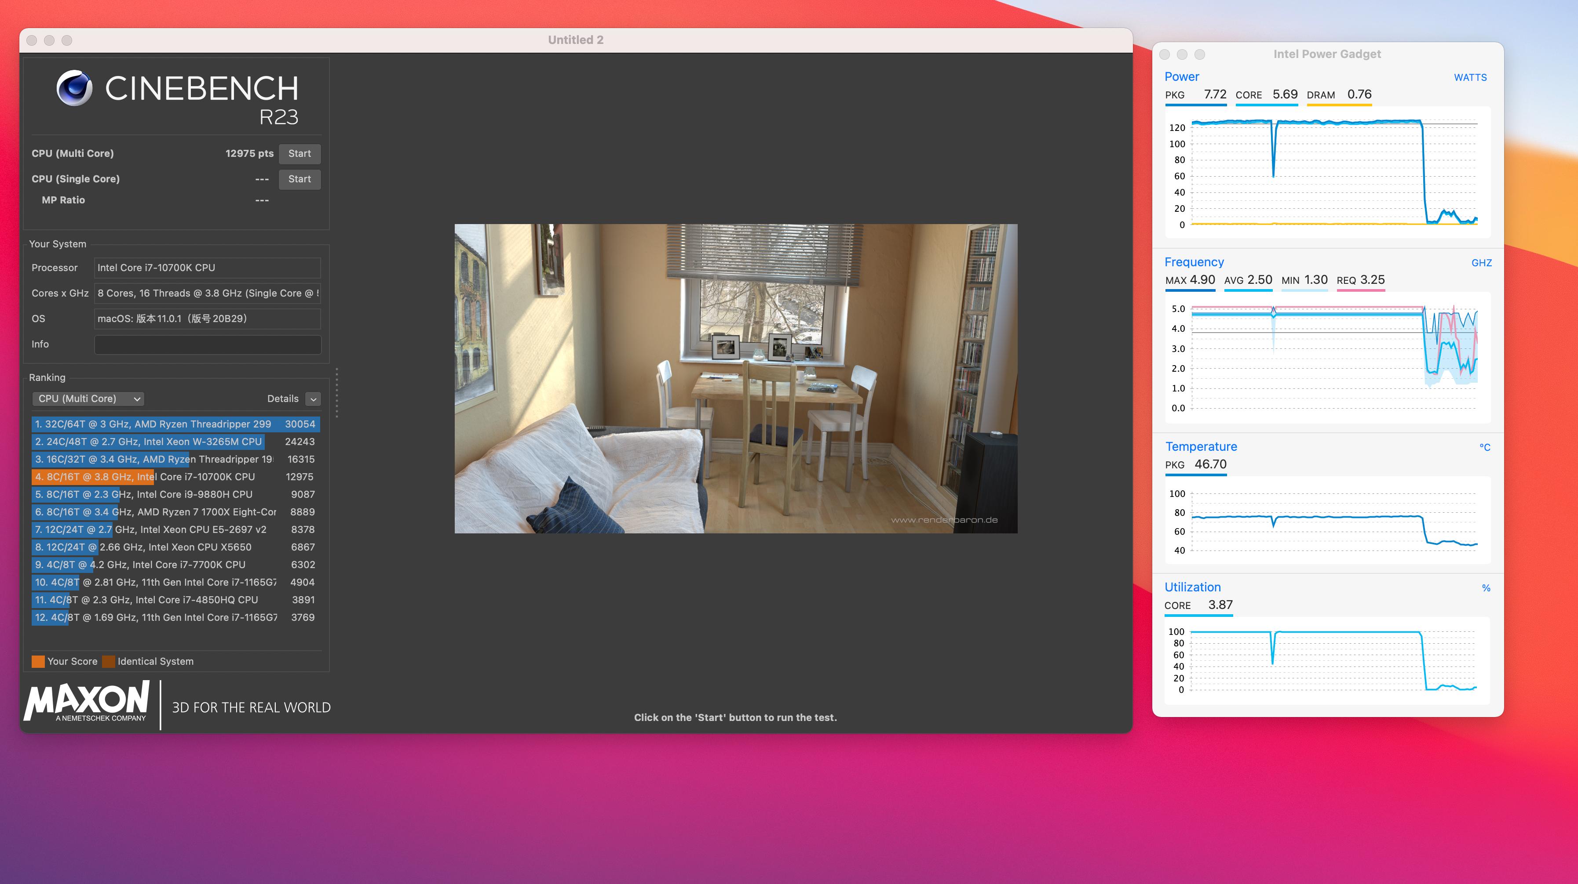Viewport: 1578px width, 884px height.
Task: Start the CPU Multi Core test
Action: click(x=300, y=153)
